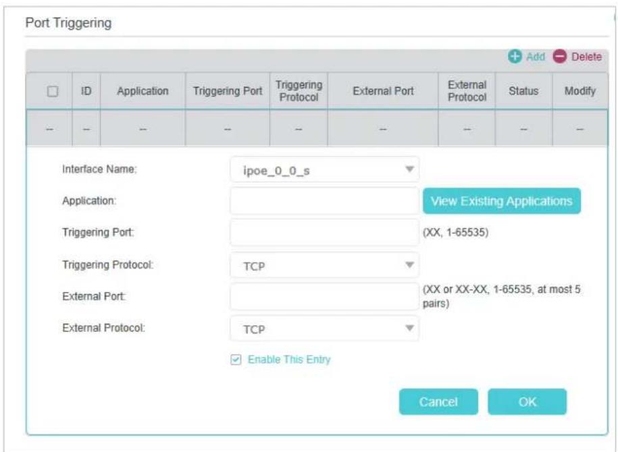Screen dimensions: 618x452
Task: Click View Existing Applications button
Action: pos(502,201)
